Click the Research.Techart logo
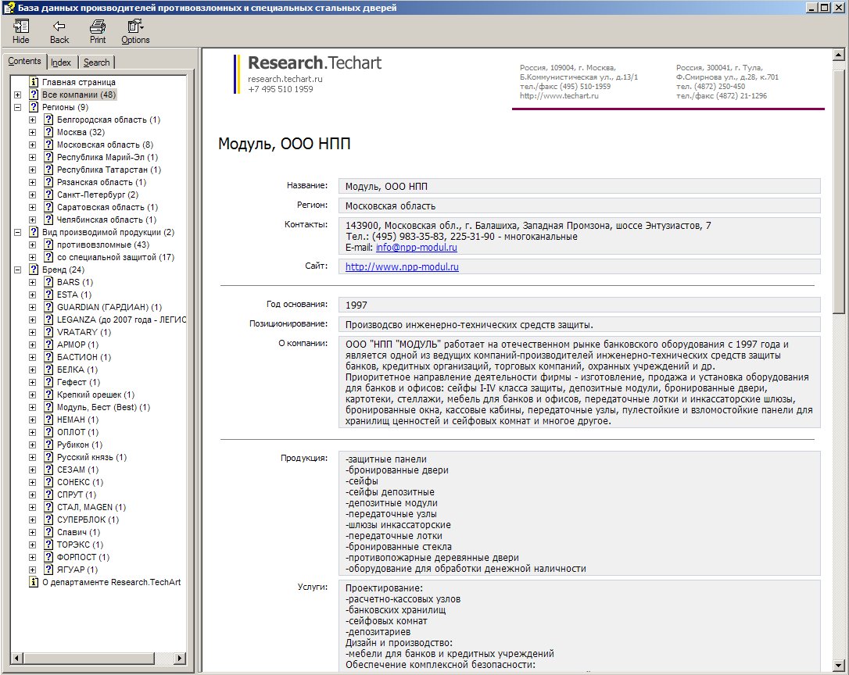 (314, 63)
